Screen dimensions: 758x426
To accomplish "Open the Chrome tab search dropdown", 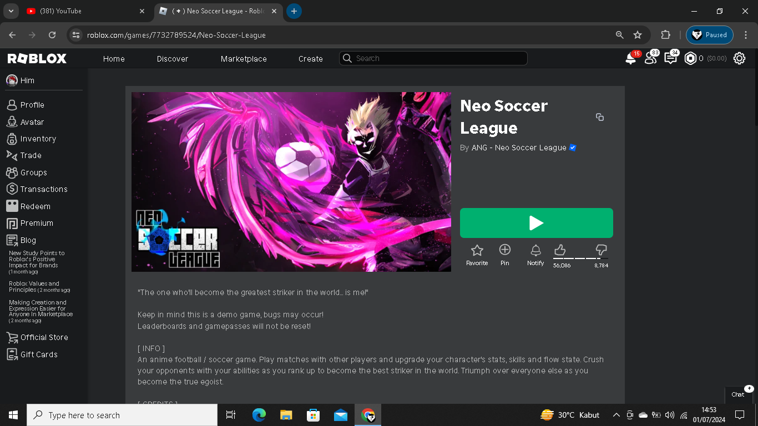I will [11, 11].
